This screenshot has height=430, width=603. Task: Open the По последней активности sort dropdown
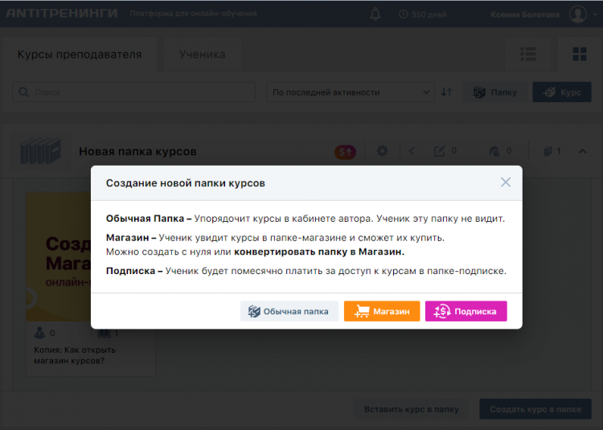click(x=351, y=92)
